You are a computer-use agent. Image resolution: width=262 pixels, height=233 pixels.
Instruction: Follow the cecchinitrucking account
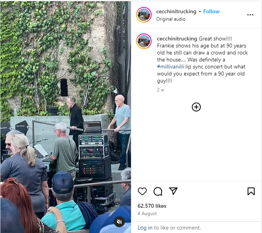click(211, 11)
